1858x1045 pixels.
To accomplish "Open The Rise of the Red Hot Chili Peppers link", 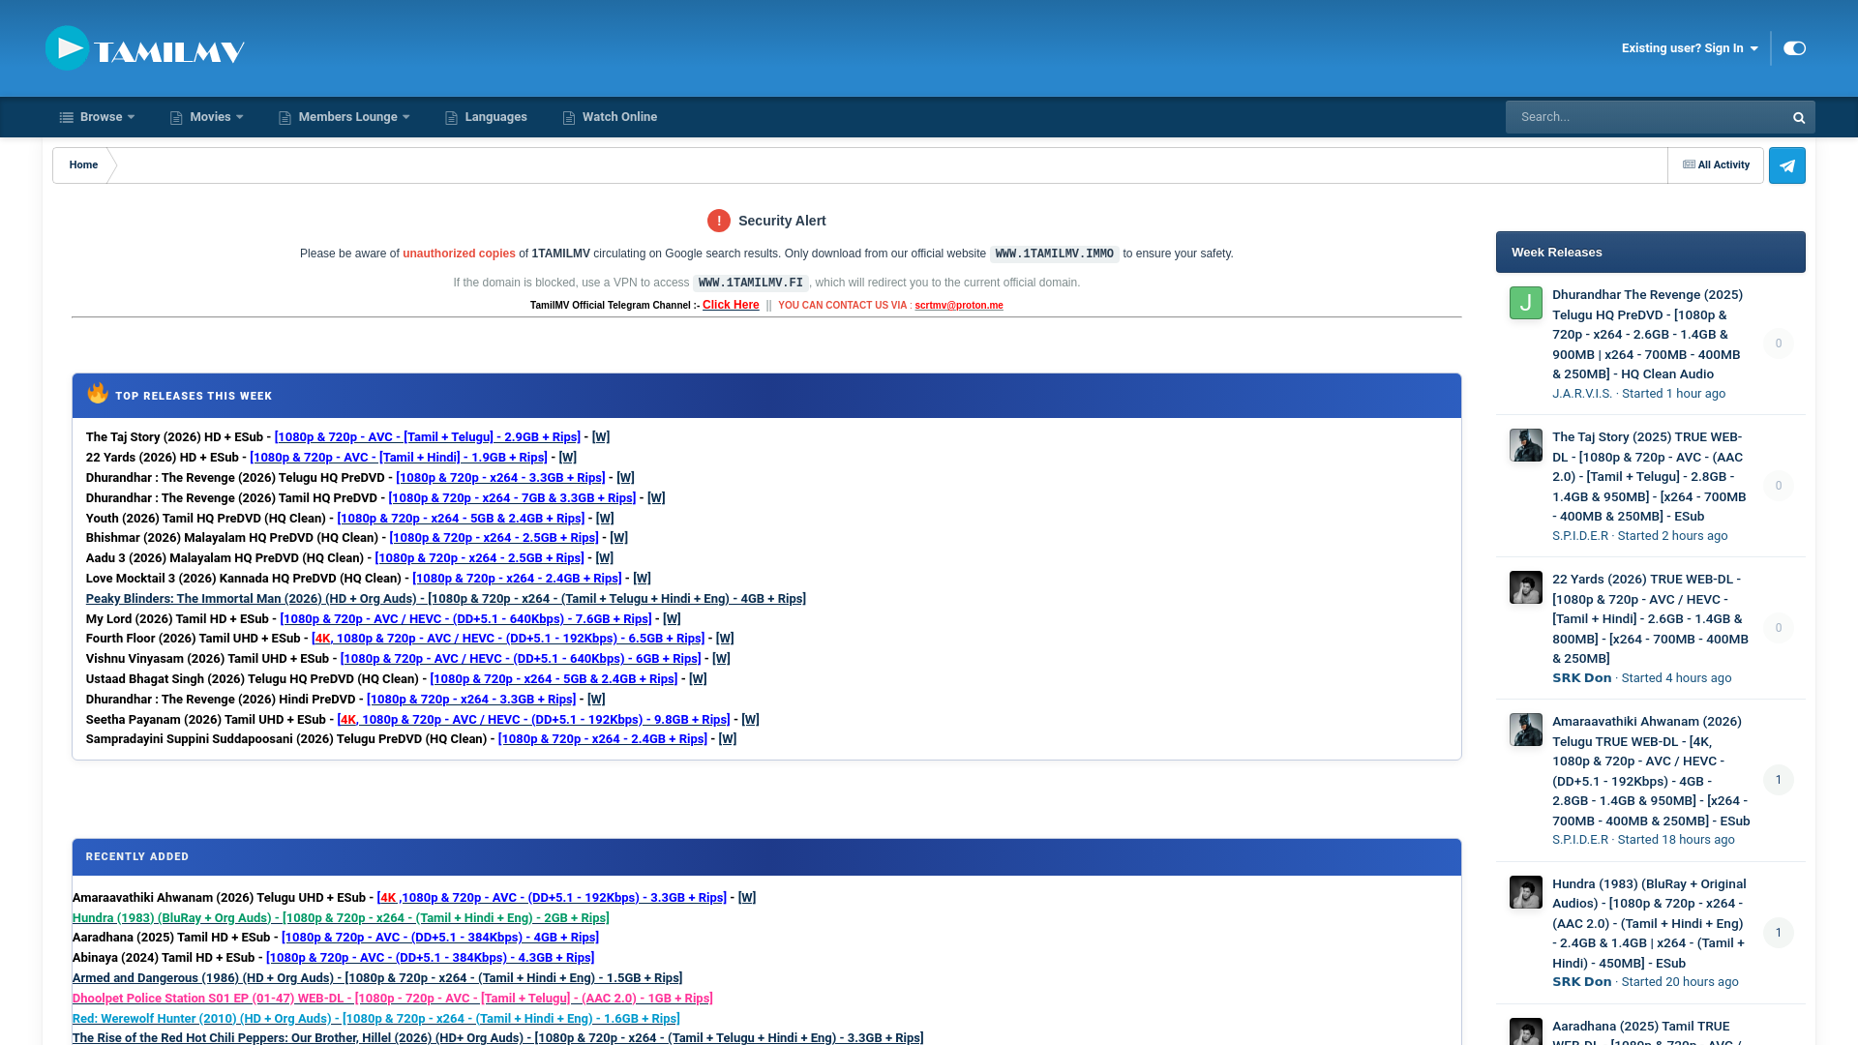I will tap(498, 1038).
